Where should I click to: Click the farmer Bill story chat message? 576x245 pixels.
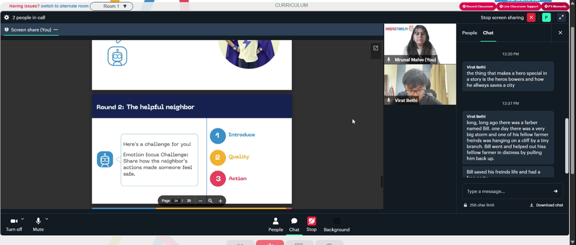pyautogui.click(x=508, y=137)
